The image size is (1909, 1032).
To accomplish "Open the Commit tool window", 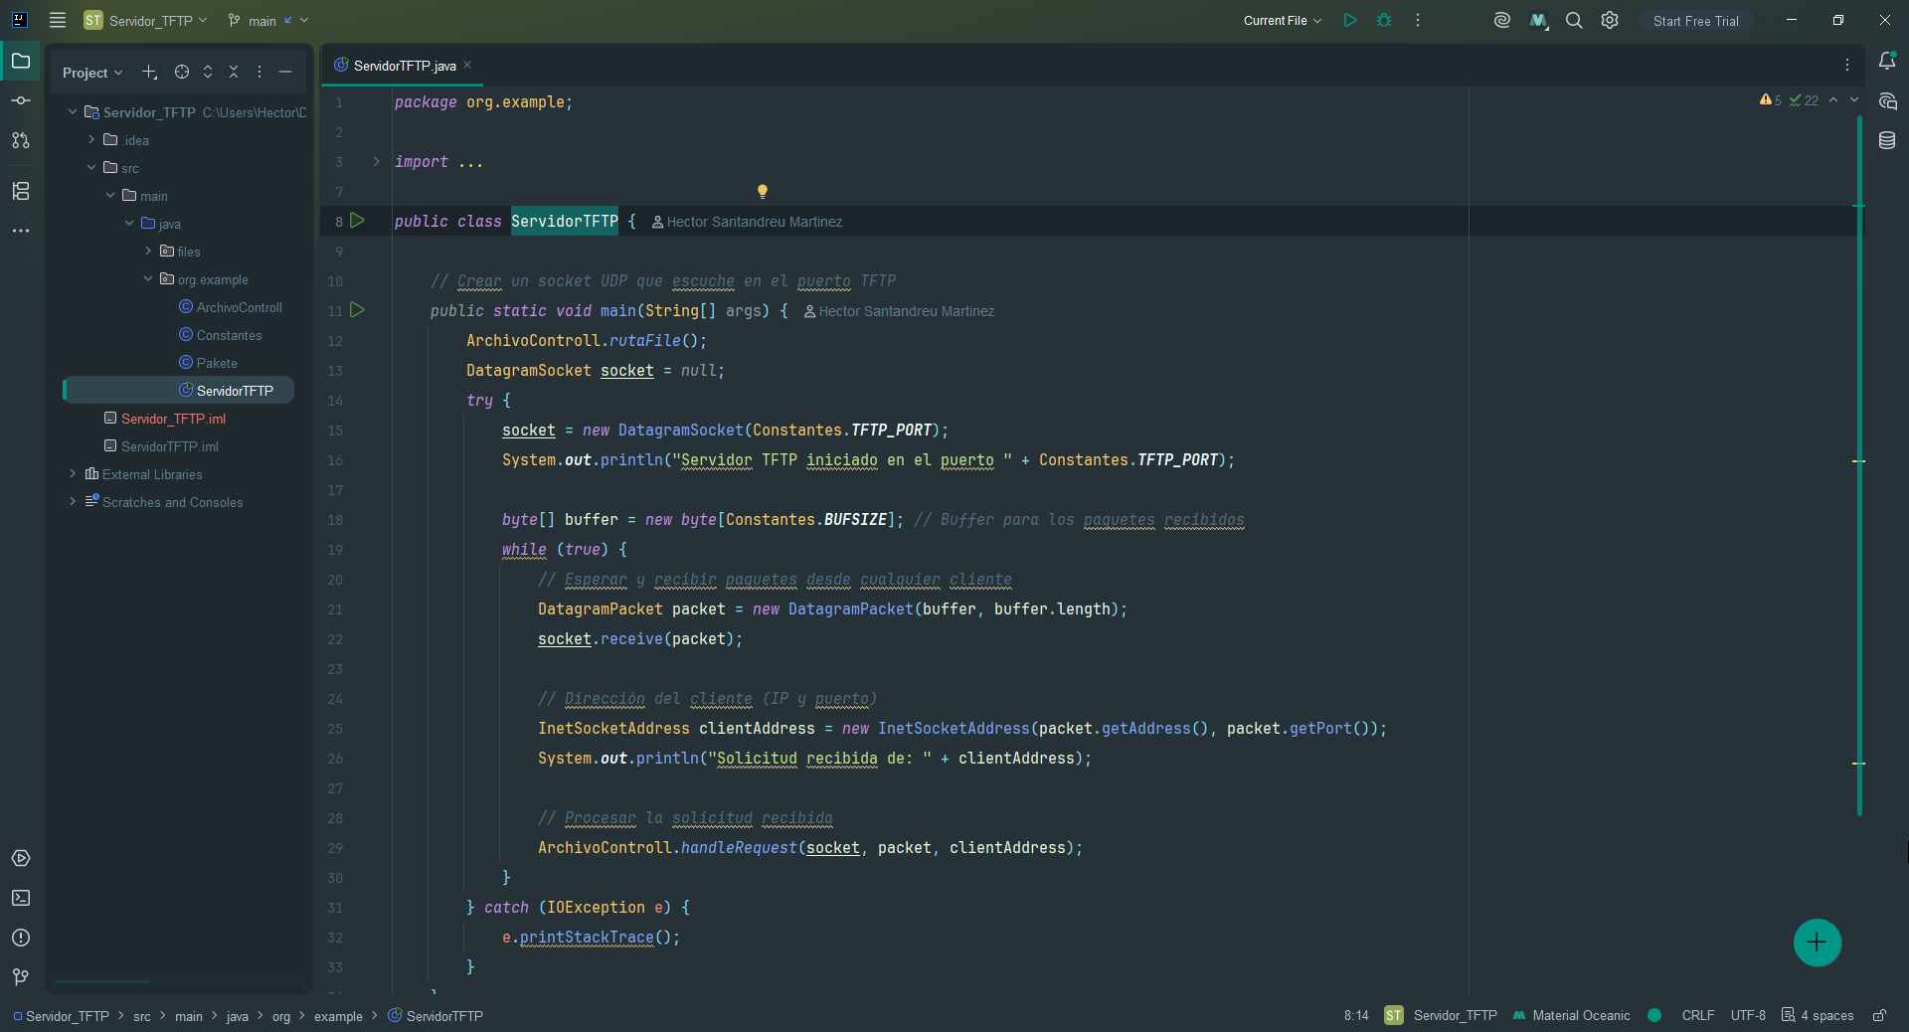I will (21, 100).
